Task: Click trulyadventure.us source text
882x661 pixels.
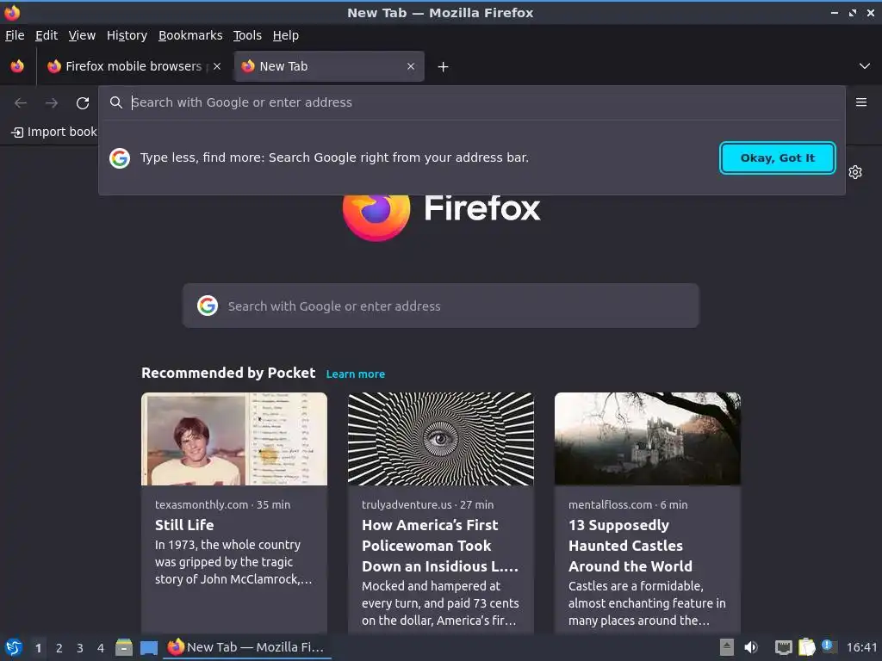Action: 407,504
